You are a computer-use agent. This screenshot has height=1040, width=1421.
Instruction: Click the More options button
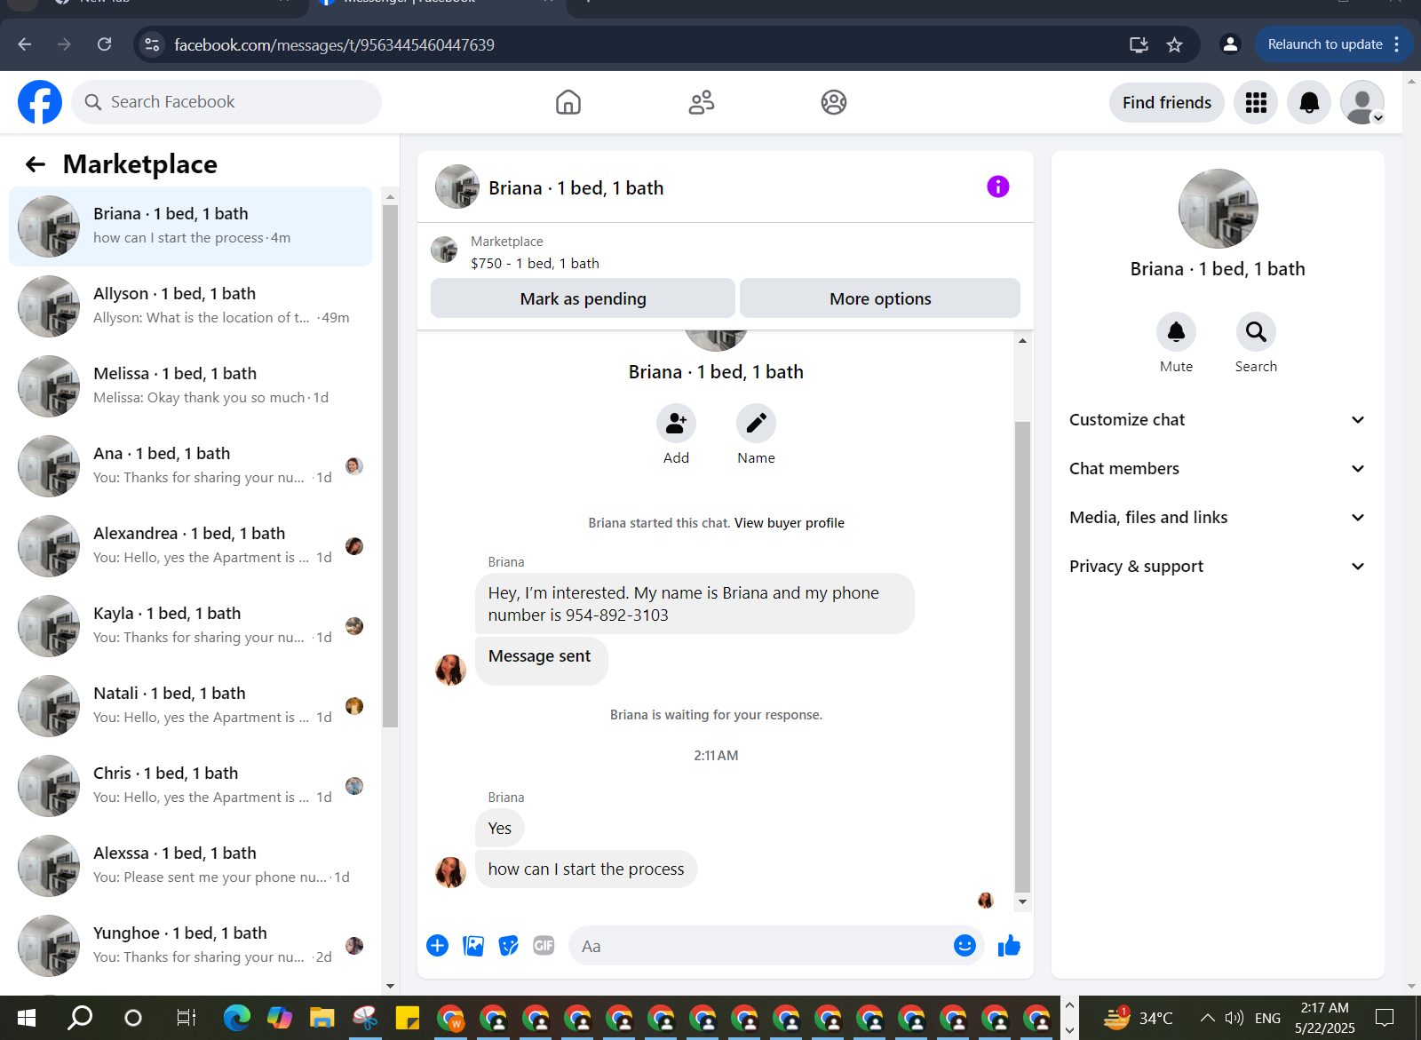click(880, 298)
